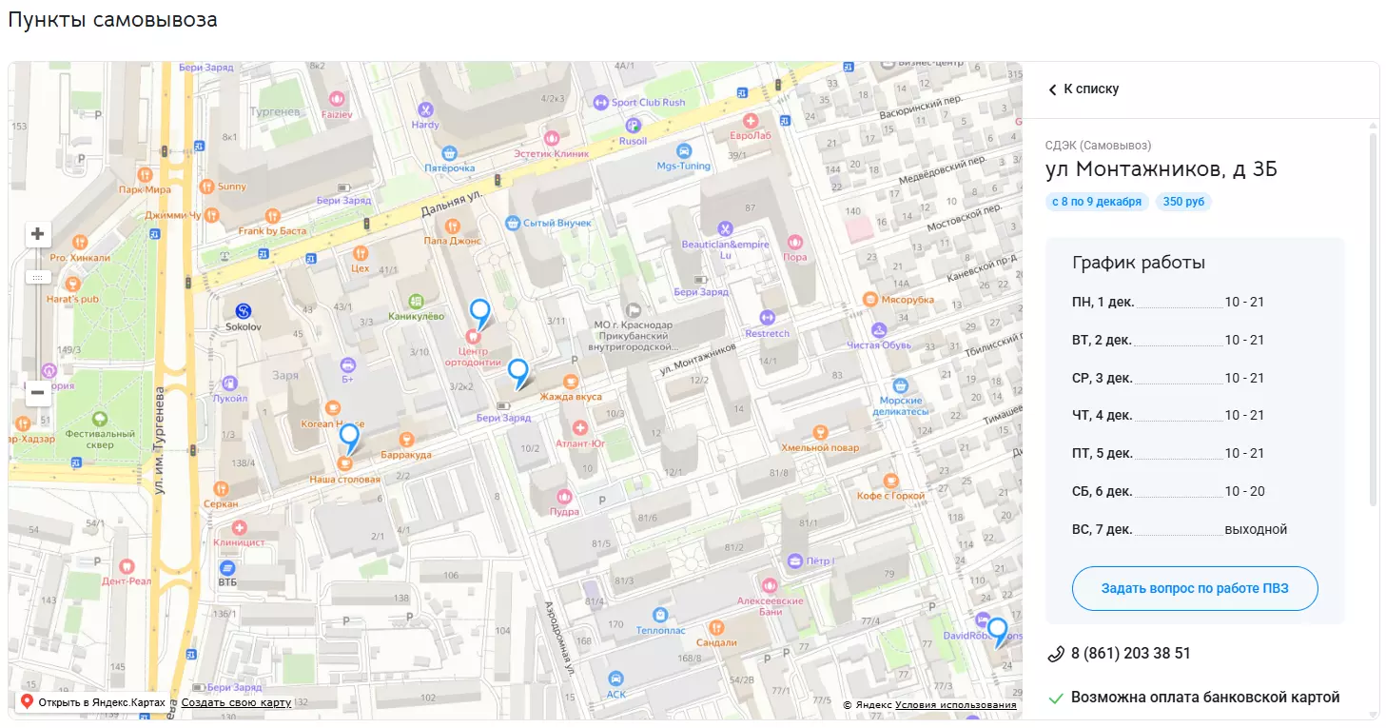Click the ВТБ bank icon on map
This screenshot has width=1386, height=728.
click(226, 567)
